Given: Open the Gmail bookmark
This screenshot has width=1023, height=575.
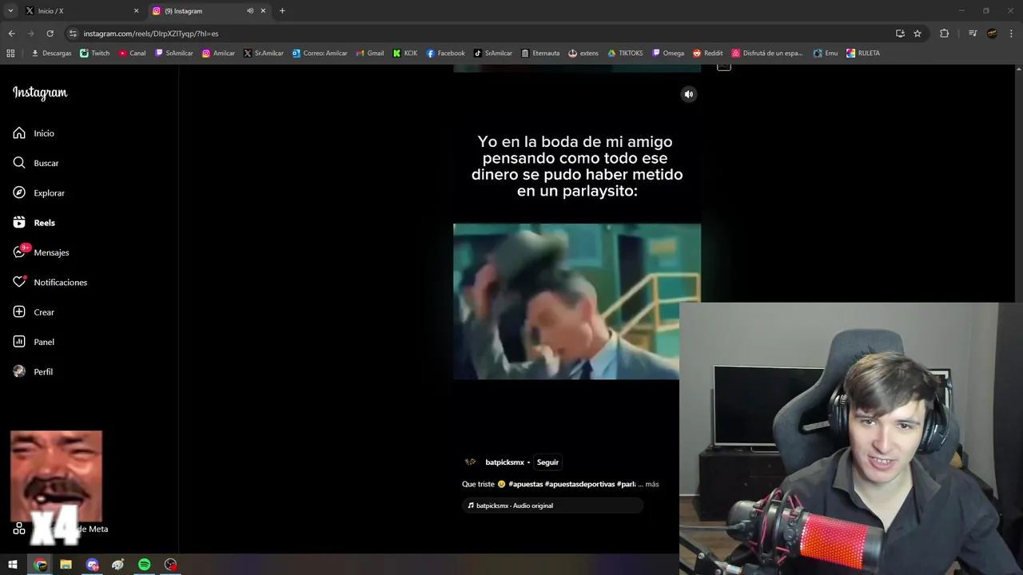Looking at the screenshot, I should point(369,54).
